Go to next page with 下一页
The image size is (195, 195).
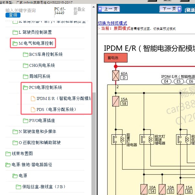tap(170, 9)
